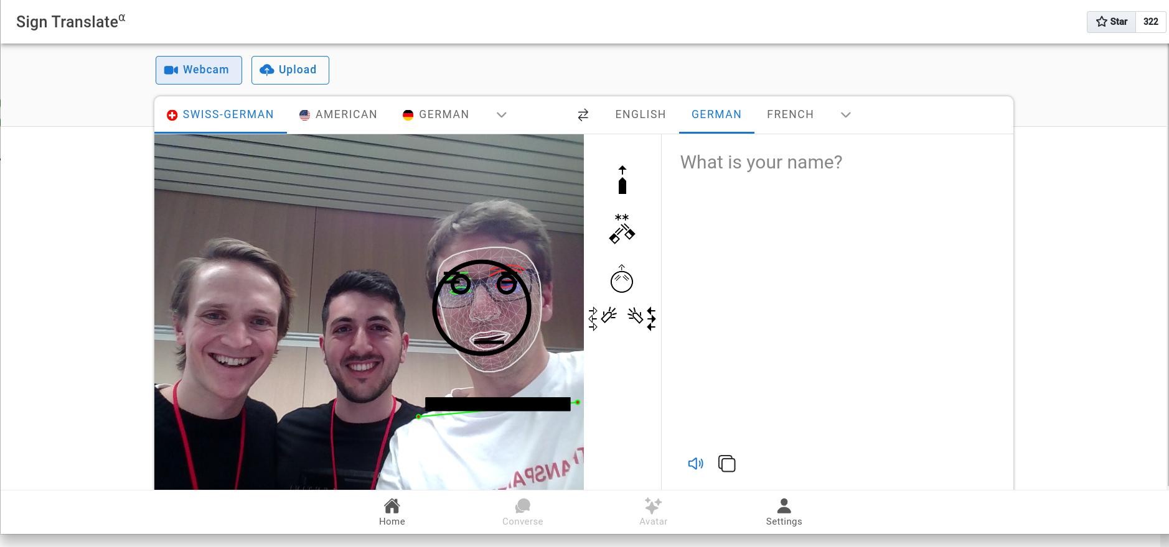Image resolution: width=1169 pixels, height=547 pixels.
Task: Click the left hand-movement SignWriting symbol
Action: click(x=603, y=318)
